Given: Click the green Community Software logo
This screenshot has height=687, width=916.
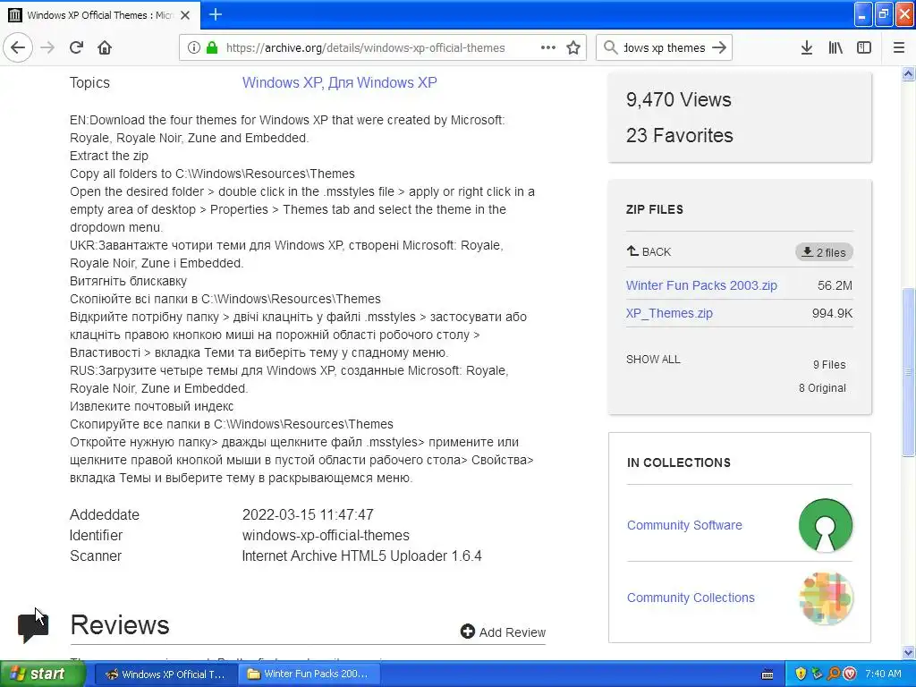Looking at the screenshot, I should pos(825,525).
